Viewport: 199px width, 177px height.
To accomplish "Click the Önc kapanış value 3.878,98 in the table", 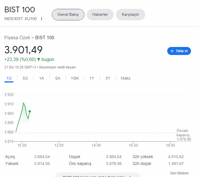I will point(114,164).
